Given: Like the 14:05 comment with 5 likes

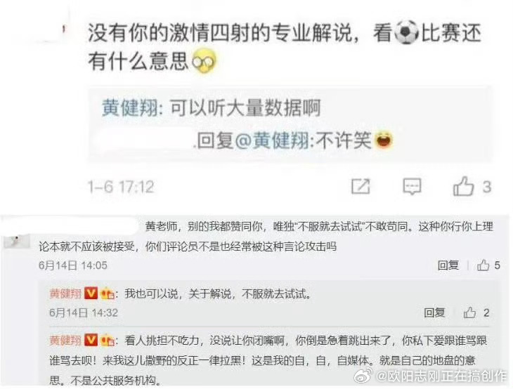Looking at the screenshot, I should (x=483, y=265).
